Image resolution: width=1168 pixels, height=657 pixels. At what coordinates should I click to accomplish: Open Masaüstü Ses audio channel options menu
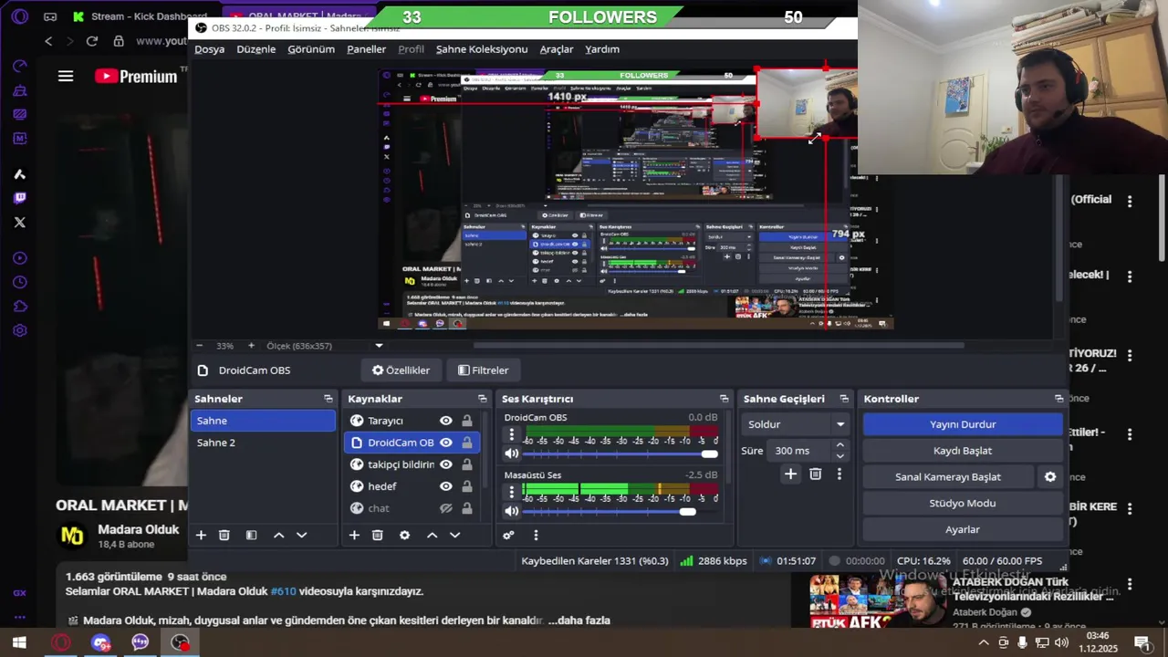tap(511, 492)
